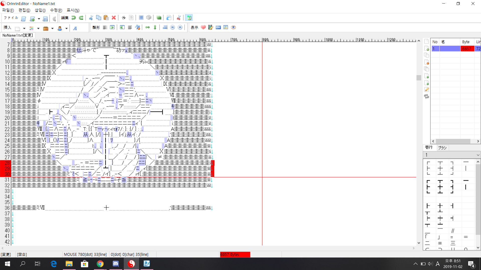Click the undo arrow icon
Screen dimensions: 481x270
[x=74, y=18]
